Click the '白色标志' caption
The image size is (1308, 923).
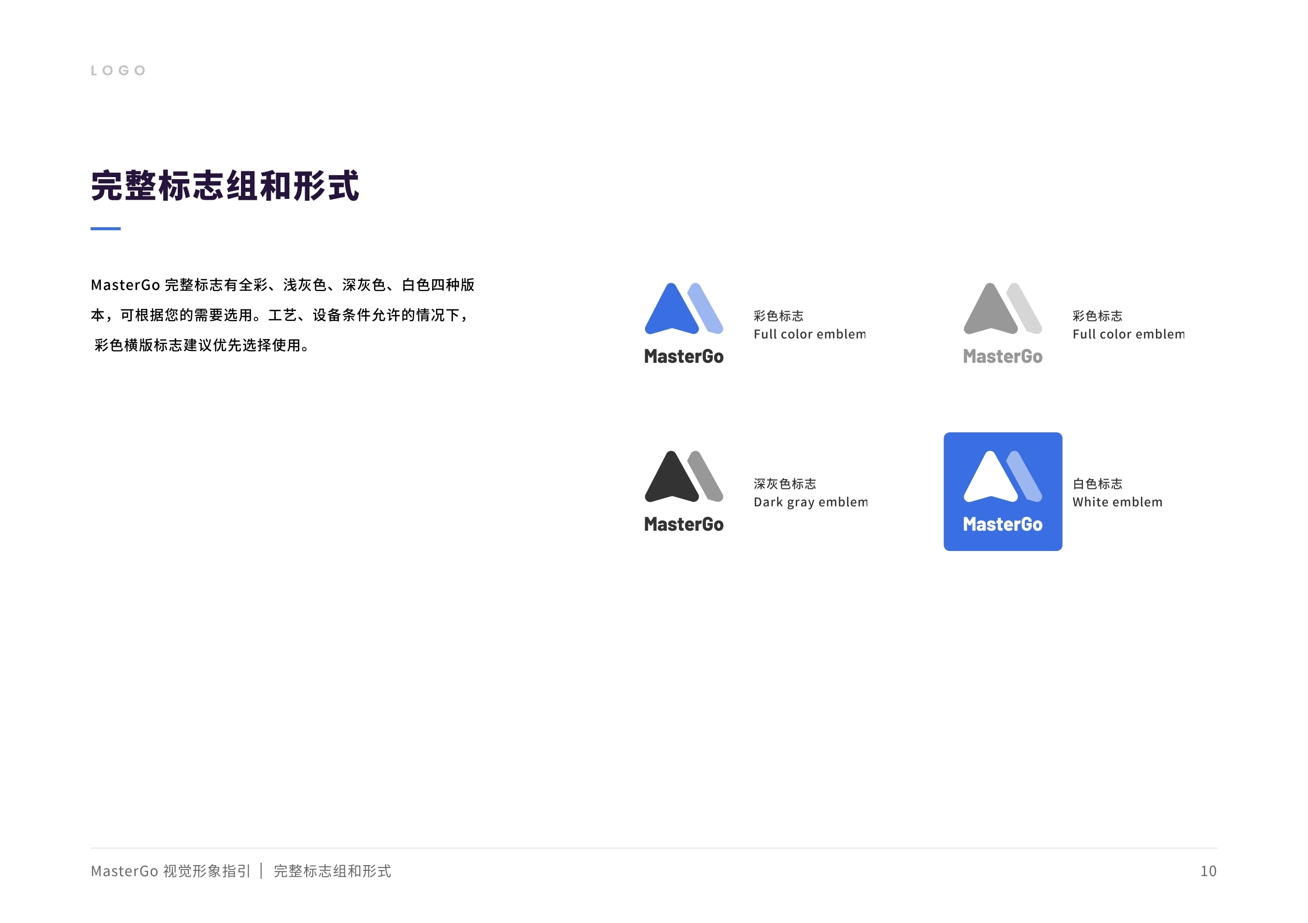1097,484
